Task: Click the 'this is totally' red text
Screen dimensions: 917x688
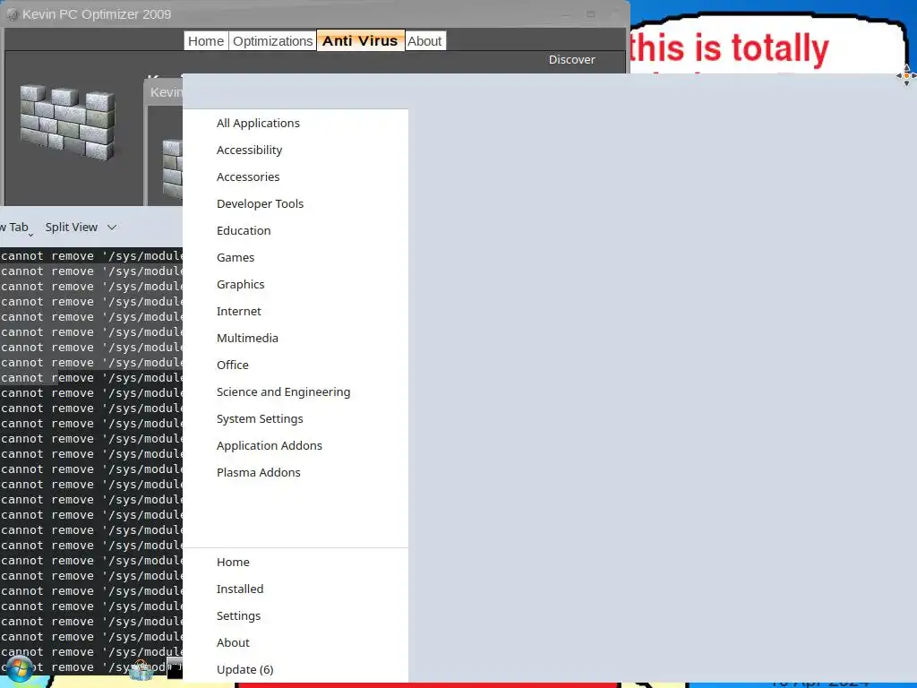Action: click(x=729, y=48)
